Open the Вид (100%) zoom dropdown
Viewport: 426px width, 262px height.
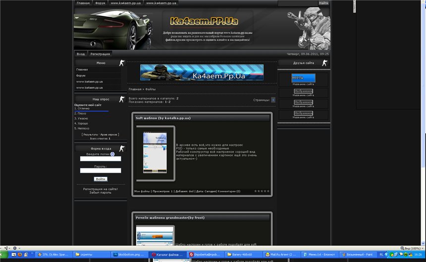coord(414,248)
